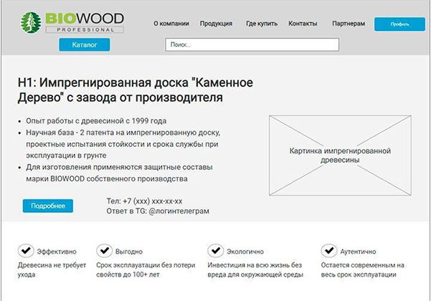Image resolution: width=431 pixels, height=301 pixels.
Task: Click the text Срок эксплуатации без потери свойств
Action: [146, 269]
